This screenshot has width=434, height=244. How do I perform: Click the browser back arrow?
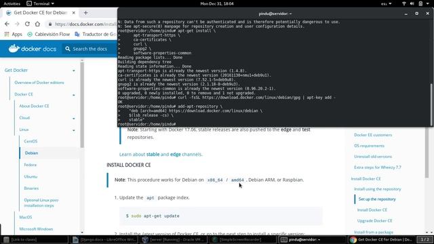[x=7, y=24]
